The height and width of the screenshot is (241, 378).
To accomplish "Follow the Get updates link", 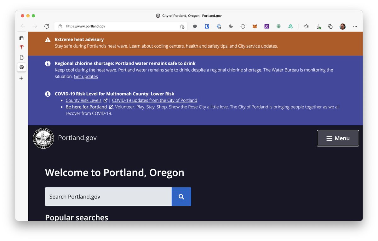I will 86,77.
